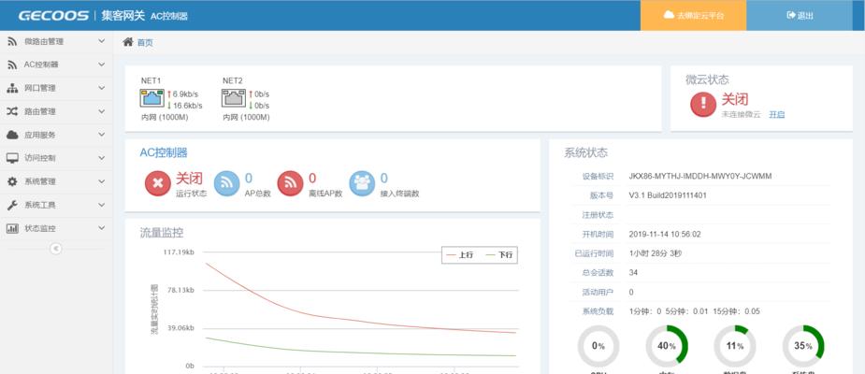Click the 访问控制 monitor icon
The width and height of the screenshot is (865, 374).
[12, 158]
